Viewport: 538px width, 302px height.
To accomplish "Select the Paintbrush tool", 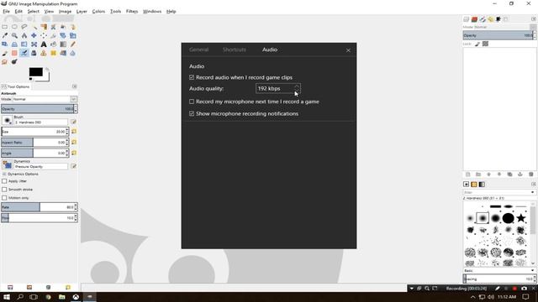I will (5, 54).
